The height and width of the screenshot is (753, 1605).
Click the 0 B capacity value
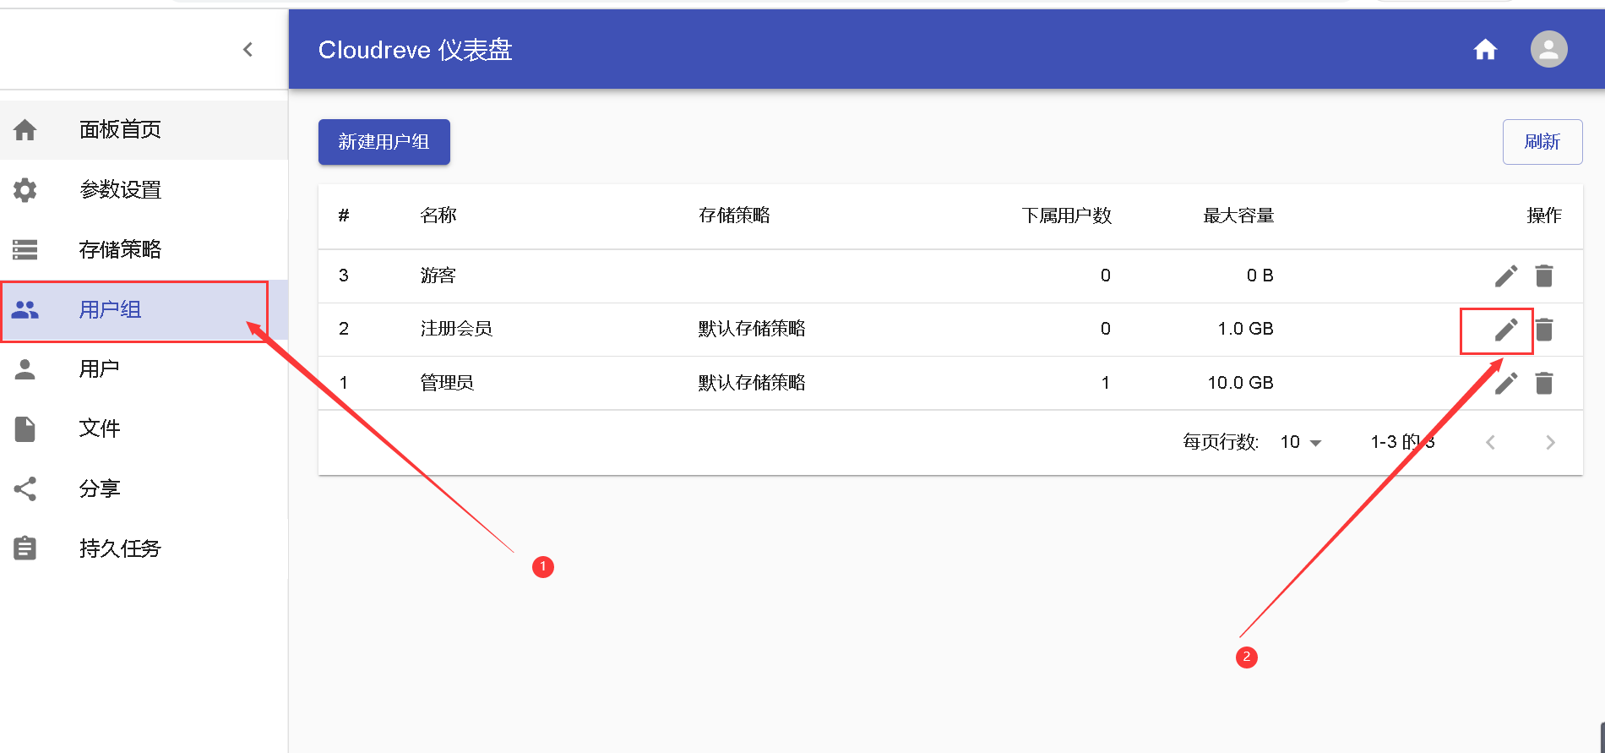1260,276
